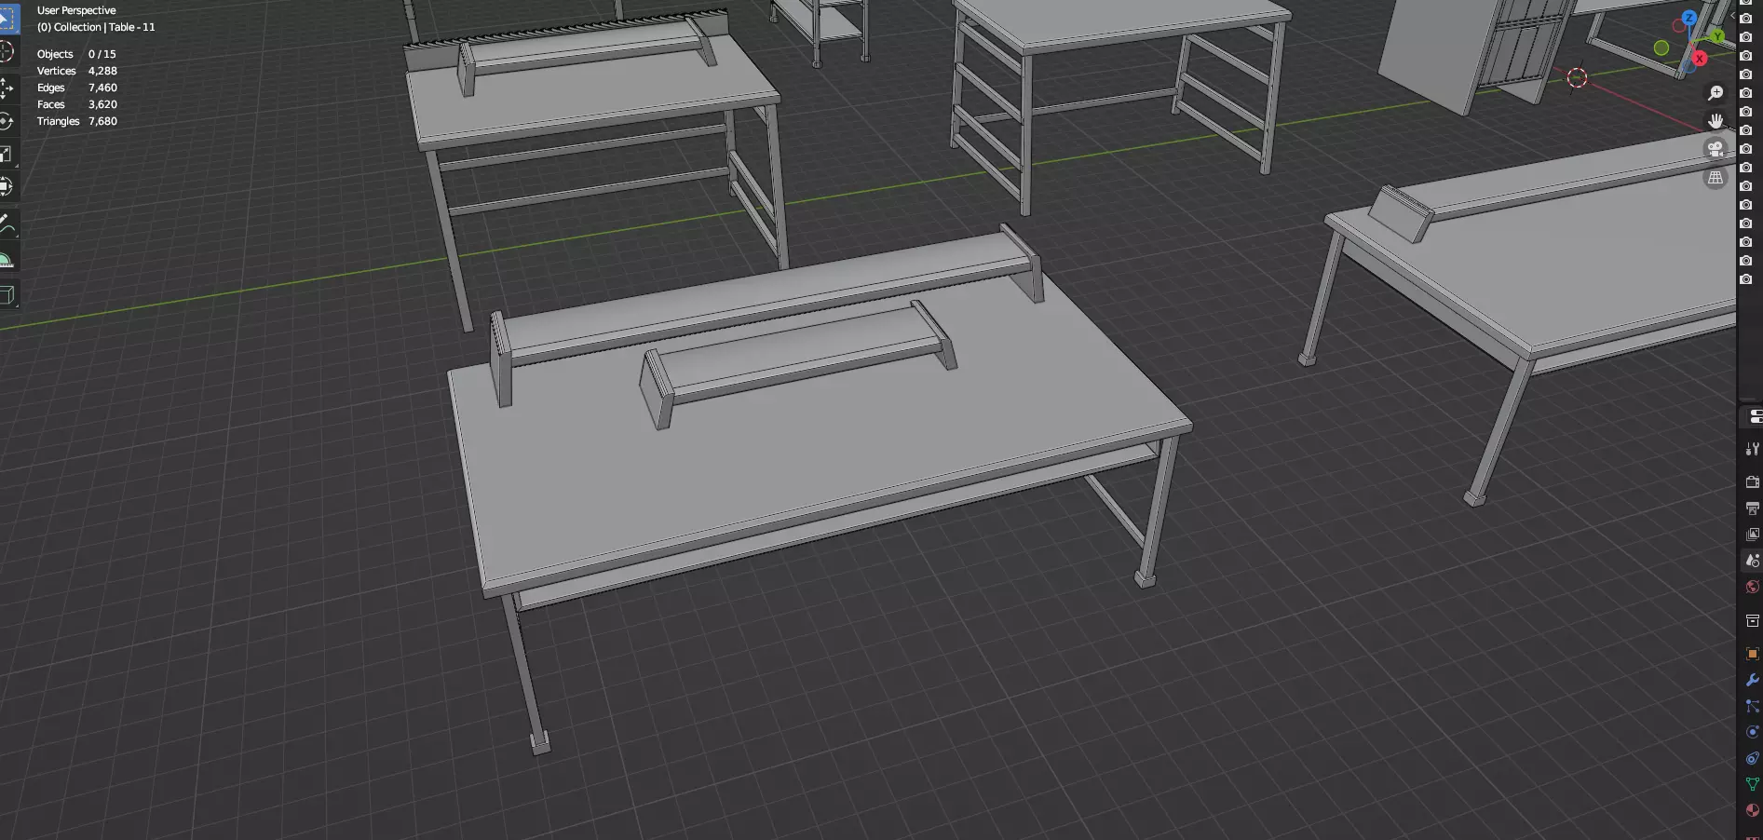Viewport: 1763px width, 840px height.
Task: Open the Output properties printer tab
Action: pyautogui.click(x=1752, y=508)
